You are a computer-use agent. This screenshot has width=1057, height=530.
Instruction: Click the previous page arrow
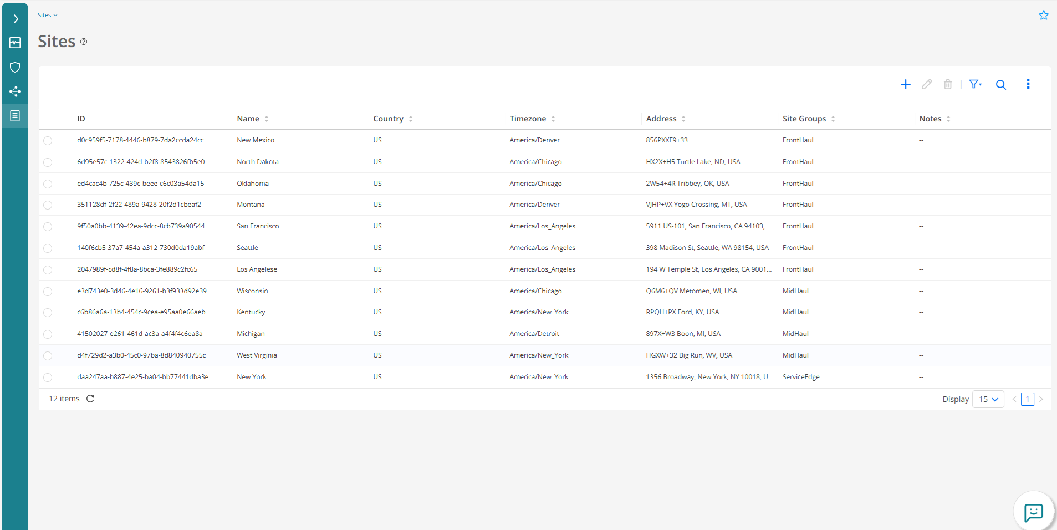point(1014,399)
